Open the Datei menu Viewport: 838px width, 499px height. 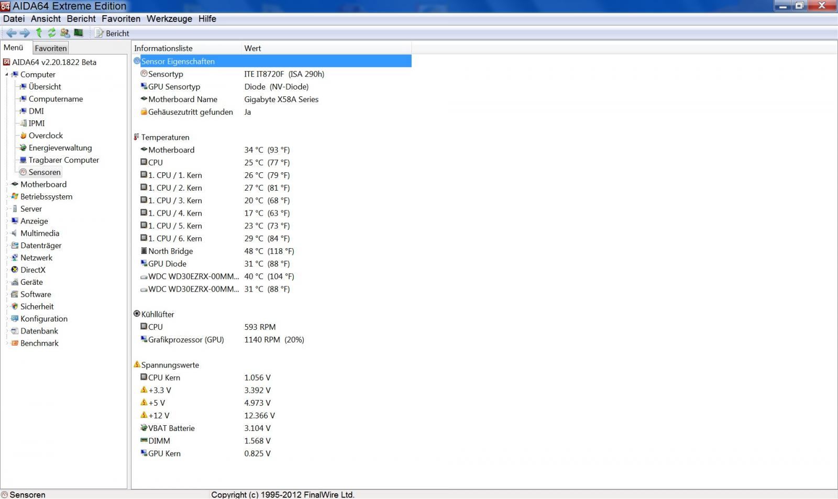point(14,19)
